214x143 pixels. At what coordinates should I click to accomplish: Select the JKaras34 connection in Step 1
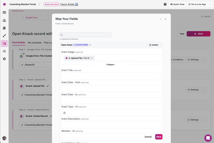[36, 65]
